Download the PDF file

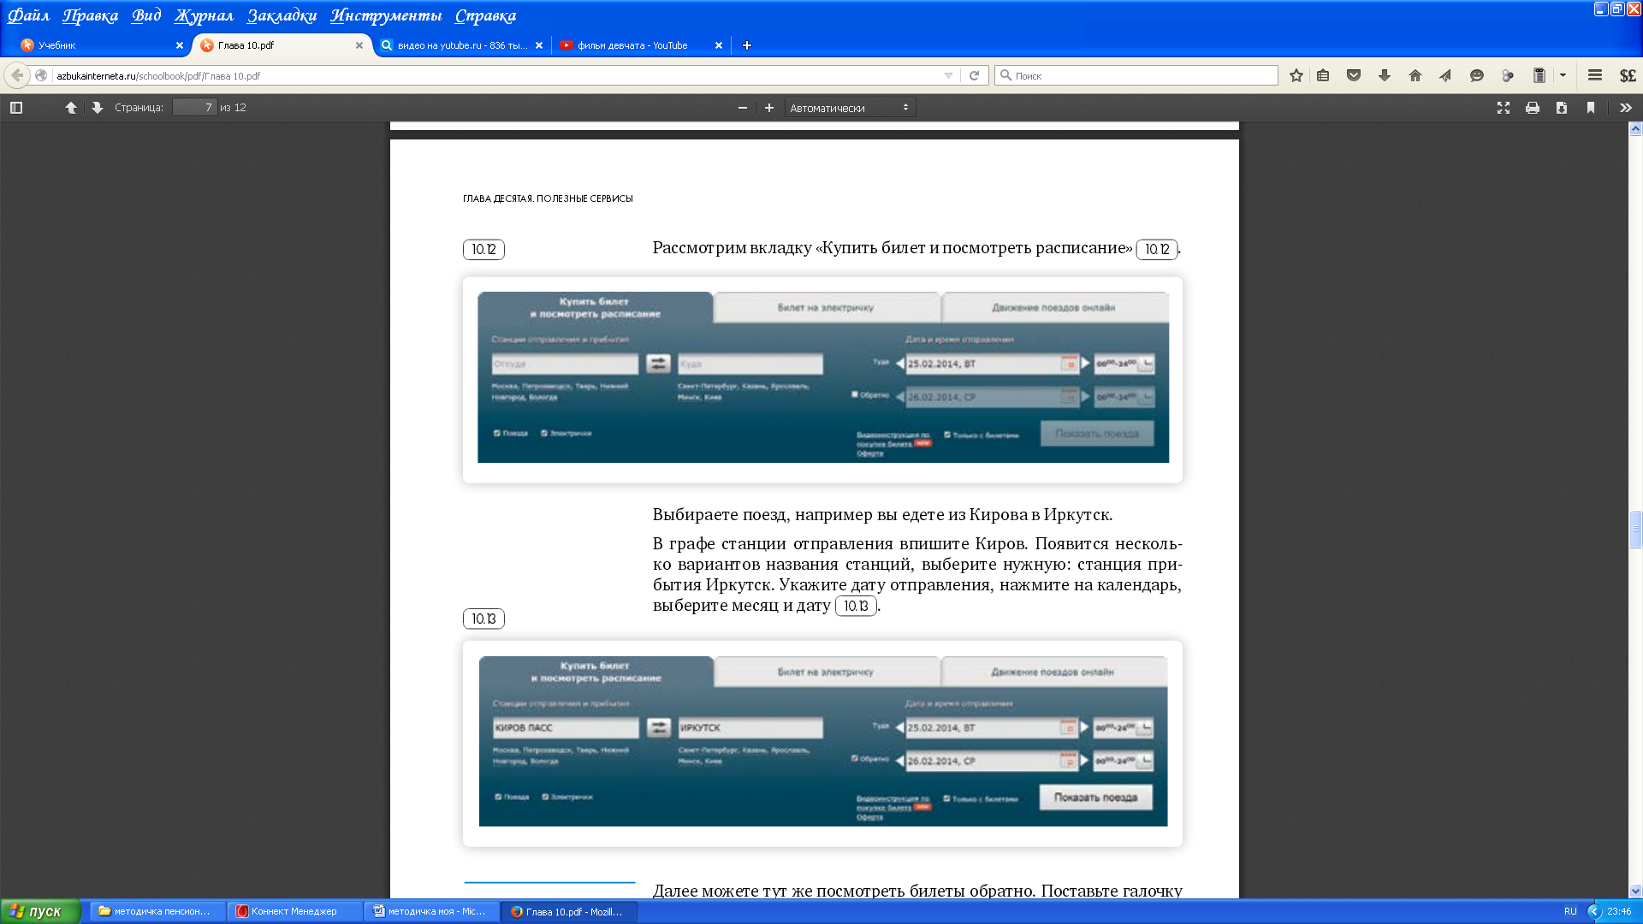click(x=1562, y=108)
